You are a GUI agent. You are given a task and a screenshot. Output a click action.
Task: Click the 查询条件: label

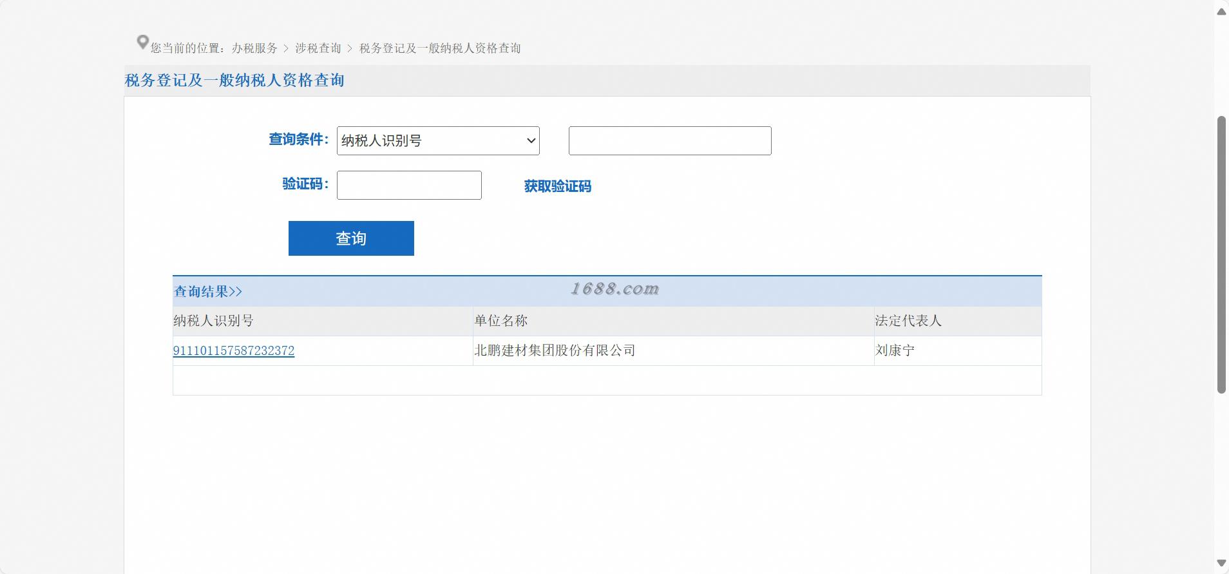click(299, 139)
